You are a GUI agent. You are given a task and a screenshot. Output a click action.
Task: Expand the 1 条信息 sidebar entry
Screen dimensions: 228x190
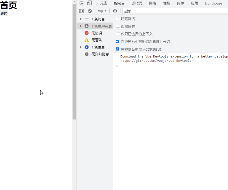coord(81,47)
